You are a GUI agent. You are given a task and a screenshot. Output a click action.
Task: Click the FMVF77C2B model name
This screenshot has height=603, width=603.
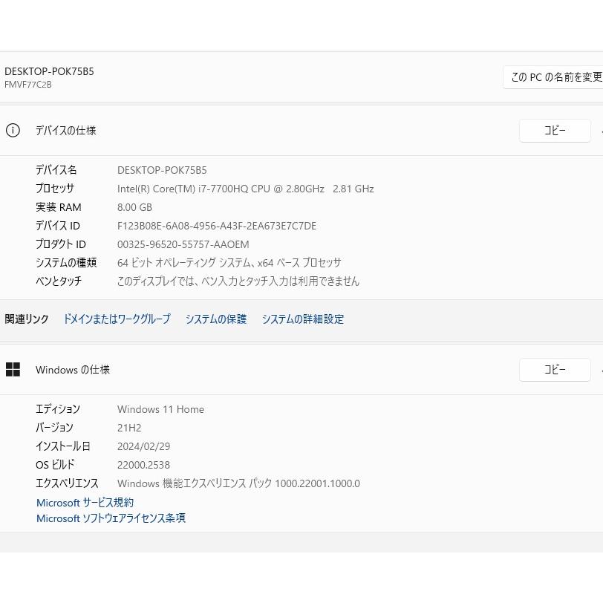point(28,85)
